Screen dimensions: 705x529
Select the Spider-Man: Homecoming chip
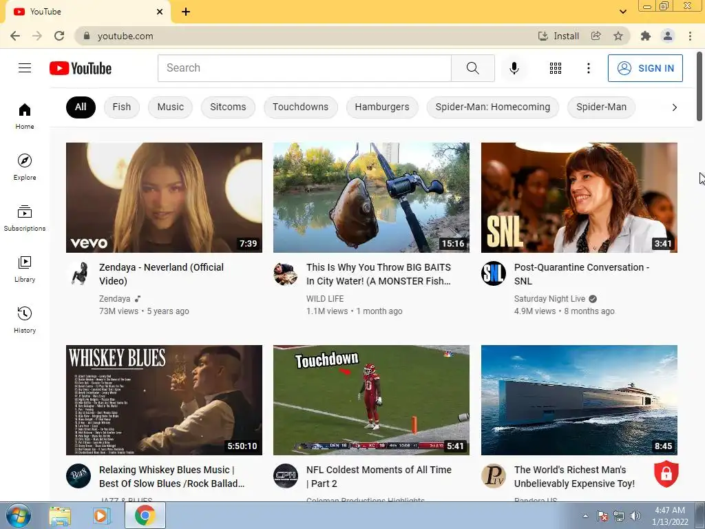[x=493, y=107]
